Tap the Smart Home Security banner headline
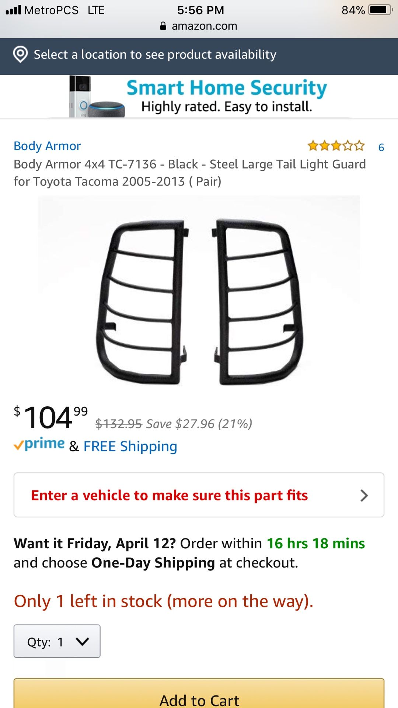This screenshot has height=708, width=398. point(227,88)
